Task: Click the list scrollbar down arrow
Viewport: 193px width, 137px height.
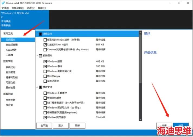Action: (140, 119)
